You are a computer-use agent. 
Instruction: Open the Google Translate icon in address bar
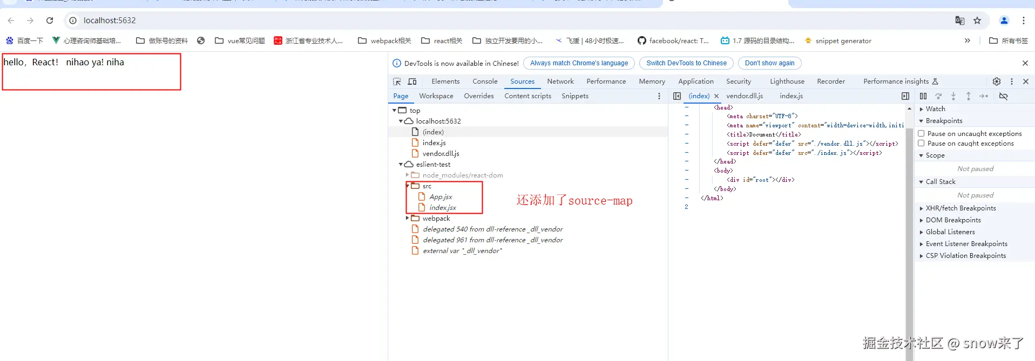coord(959,21)
